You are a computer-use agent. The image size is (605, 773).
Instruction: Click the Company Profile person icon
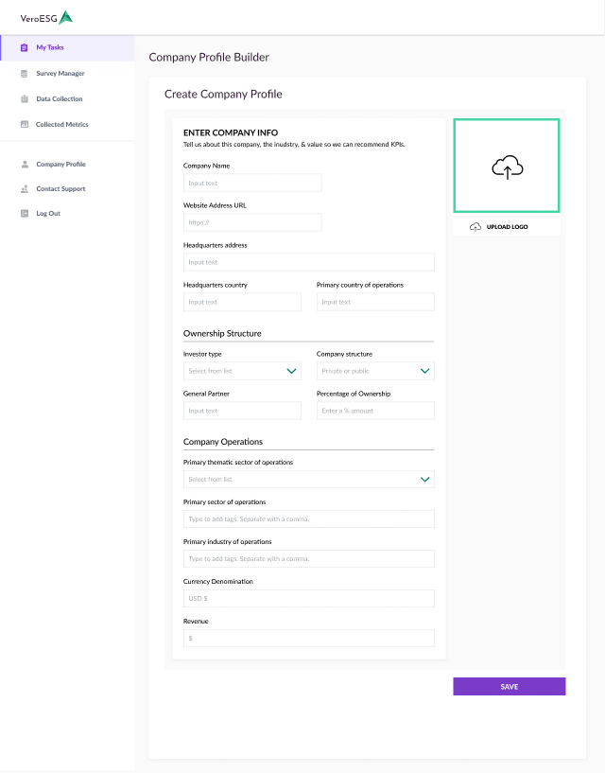click(25, 165)
